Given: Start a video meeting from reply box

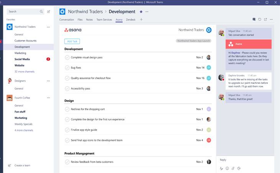Looking at the screenshot, I should coord(239,168).
